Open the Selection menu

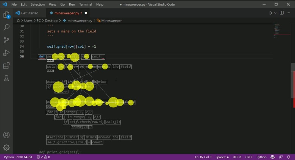pyautogui.click(x=37, y=4)
